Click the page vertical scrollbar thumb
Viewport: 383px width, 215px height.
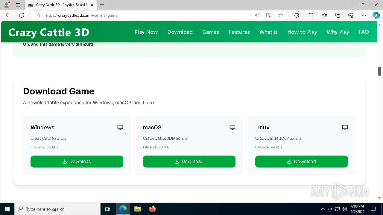pos(379,71)
